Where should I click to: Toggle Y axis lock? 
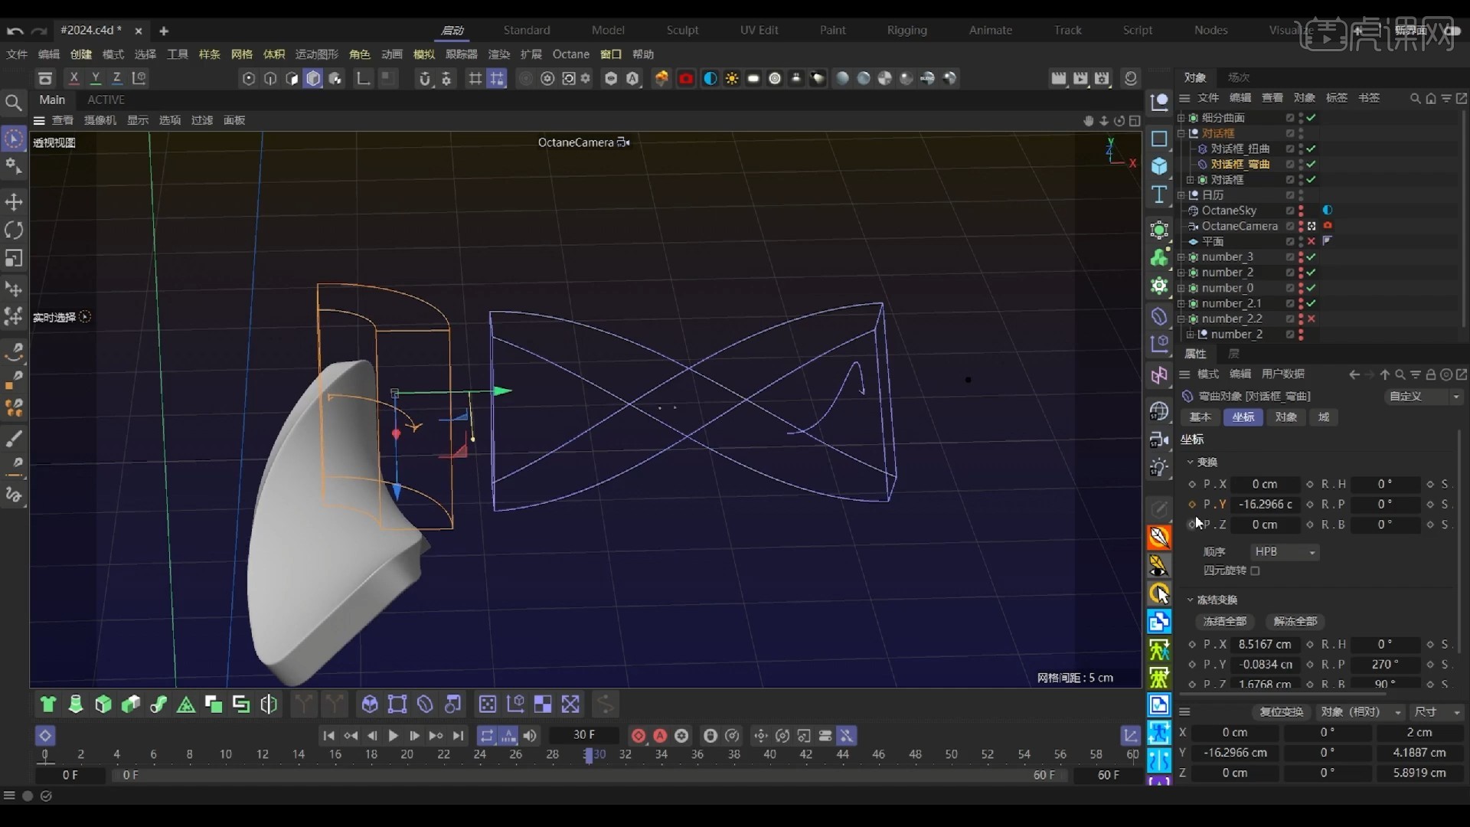(x=96, y=78)
